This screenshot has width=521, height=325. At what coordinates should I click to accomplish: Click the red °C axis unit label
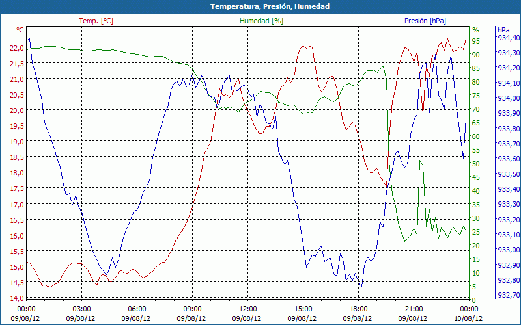[20, 30]
